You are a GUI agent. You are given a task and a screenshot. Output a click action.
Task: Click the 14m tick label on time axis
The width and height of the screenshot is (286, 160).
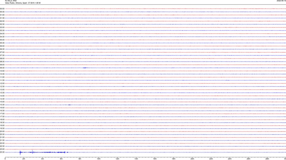(136, 159)
